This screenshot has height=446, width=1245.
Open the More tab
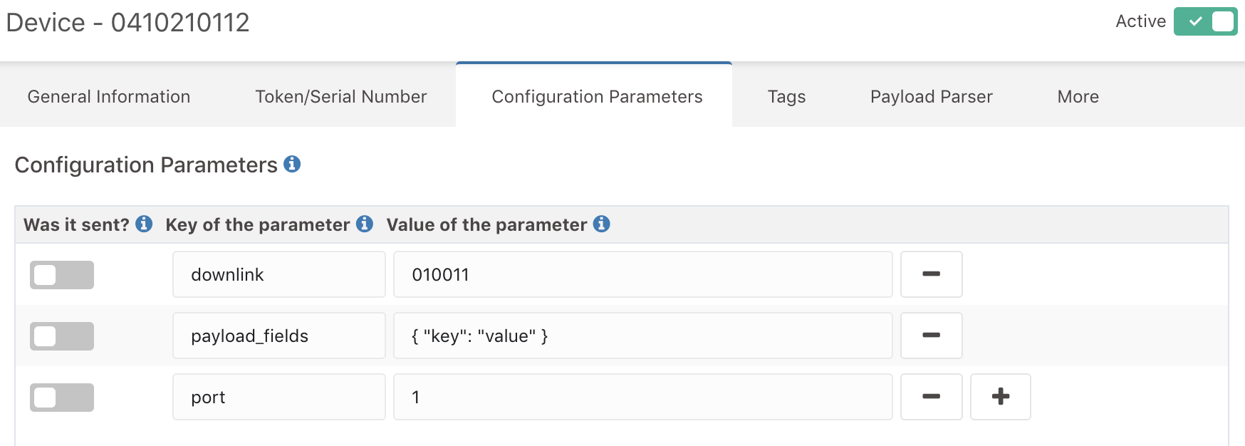pos(1078,96)
